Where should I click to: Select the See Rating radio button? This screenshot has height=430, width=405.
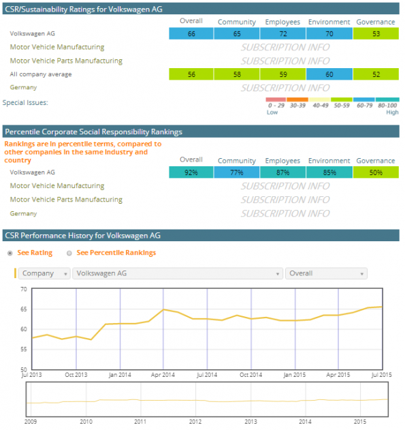[x=10, y=253]
